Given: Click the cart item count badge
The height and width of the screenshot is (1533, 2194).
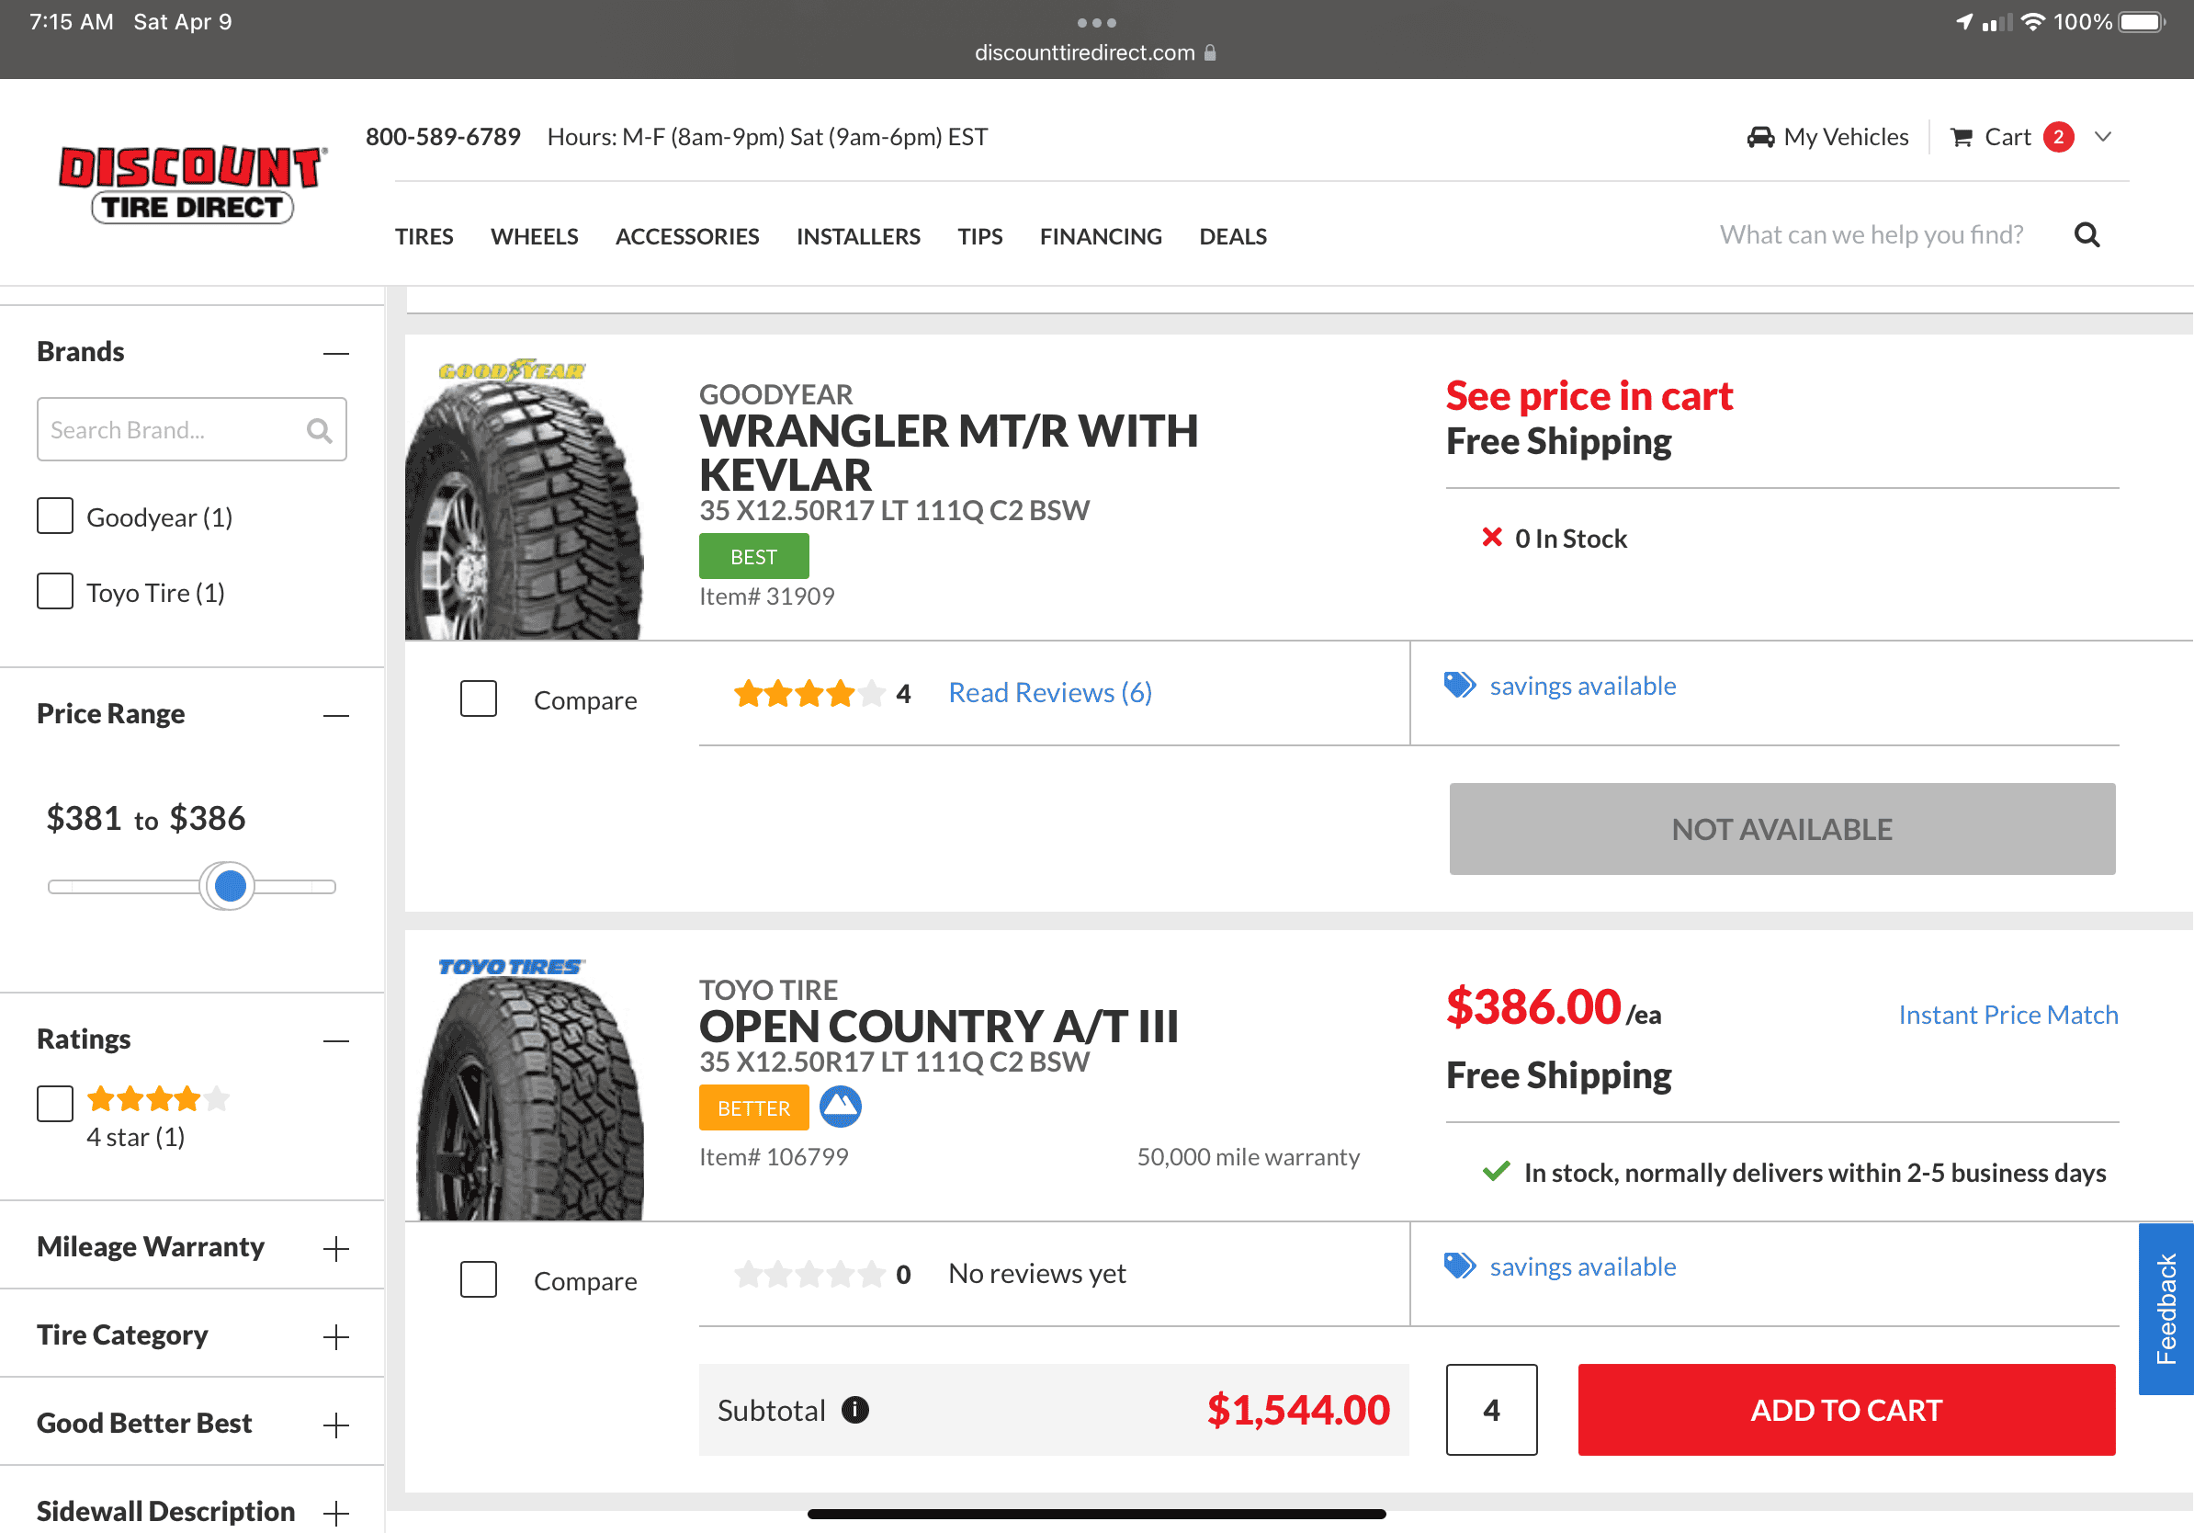Looking at the screenshot, I should (2058, 138).
